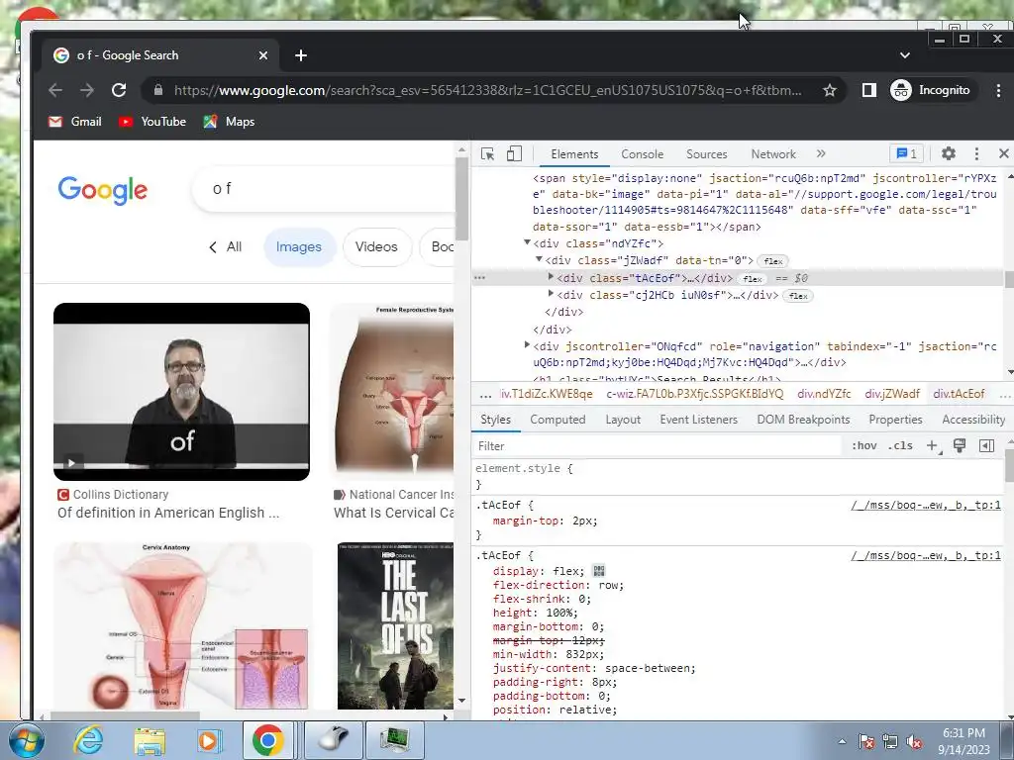
Task: Toggle the device toolbar icon in DevTools
Action: pos(514,153)
